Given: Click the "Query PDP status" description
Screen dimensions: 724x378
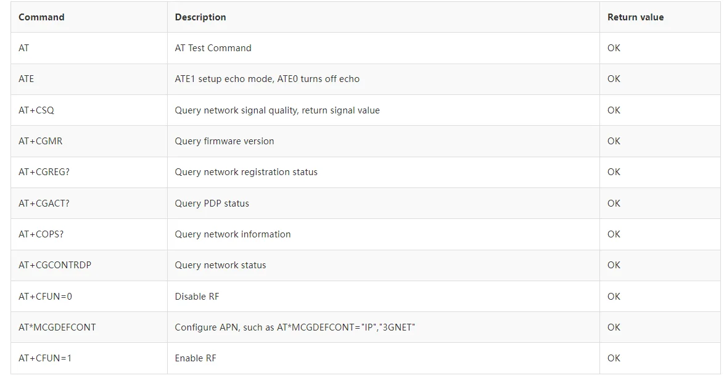Looking at the screenshot, I should coord(212,203).
